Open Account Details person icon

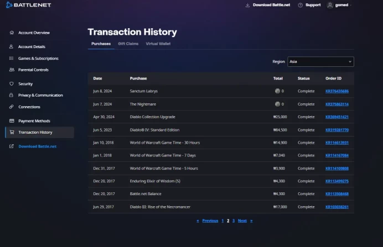click(x=11, y=46)
